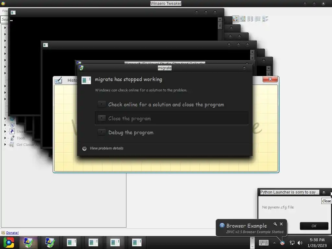Click the top console's scrollbar thumb
The image size is (332, 249).
220,26
